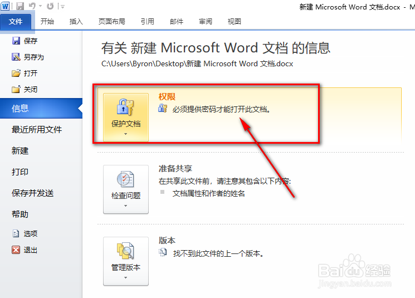Viewport: 415px width, 298px height.
Task: Click the 保存 label in sidebar
Action: [x=31, y=41]
